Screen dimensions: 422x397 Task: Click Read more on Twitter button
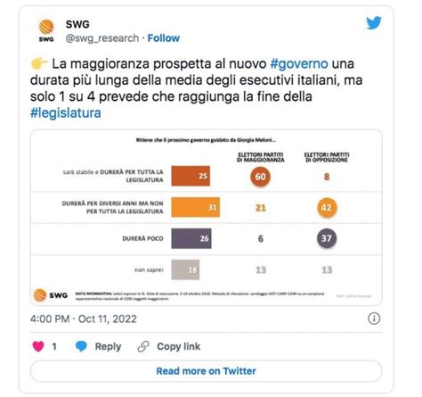(x=206, y=371)
